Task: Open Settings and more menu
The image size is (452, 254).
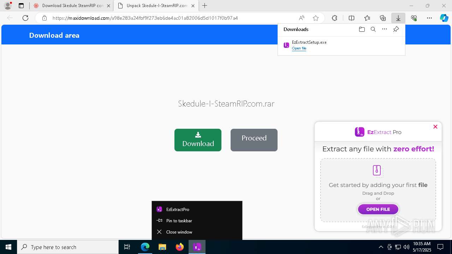Action: pyautogui.click(x=429, y=18)
